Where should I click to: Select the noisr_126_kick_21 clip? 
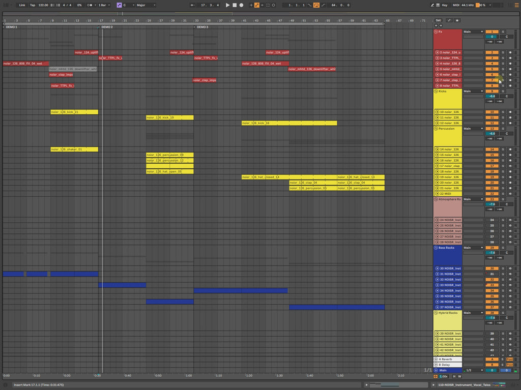tap(74, 112)
